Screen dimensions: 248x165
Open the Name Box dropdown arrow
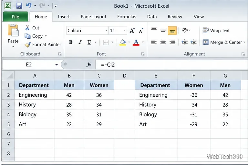[x=57, y=64]
